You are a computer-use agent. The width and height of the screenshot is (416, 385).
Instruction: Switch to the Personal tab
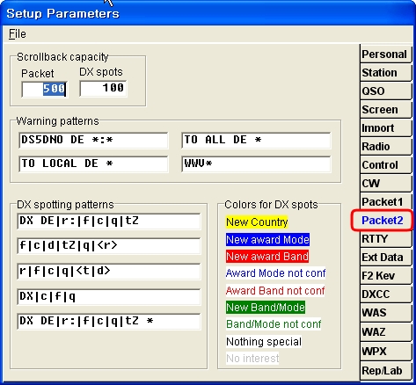(x=385, y=54)
